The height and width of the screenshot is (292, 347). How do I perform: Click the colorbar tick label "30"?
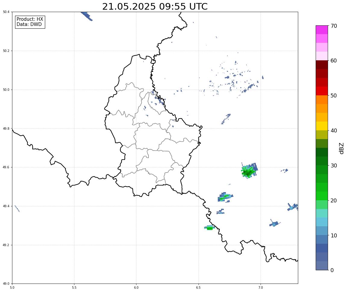[334, 166]
